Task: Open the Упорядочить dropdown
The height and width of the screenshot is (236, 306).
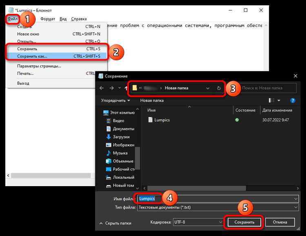Action: point(115,100)
